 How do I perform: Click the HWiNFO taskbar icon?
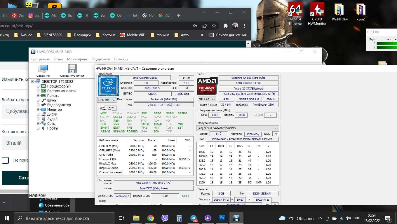(x=236, y=218)
